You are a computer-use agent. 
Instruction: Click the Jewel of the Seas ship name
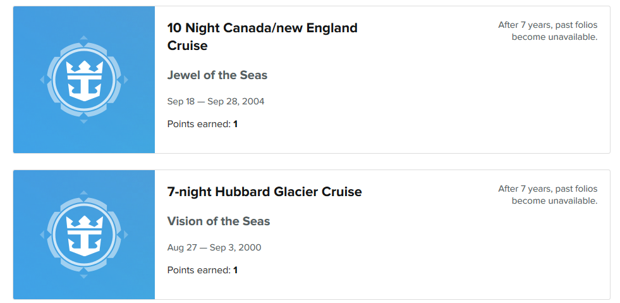point(217,75)
